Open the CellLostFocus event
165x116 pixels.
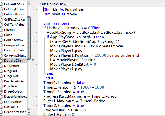pos(14,14)
